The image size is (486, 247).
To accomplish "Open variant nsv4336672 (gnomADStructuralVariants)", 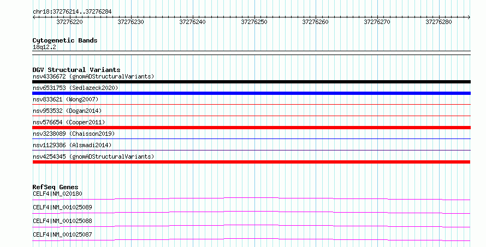I will [93, 76].
